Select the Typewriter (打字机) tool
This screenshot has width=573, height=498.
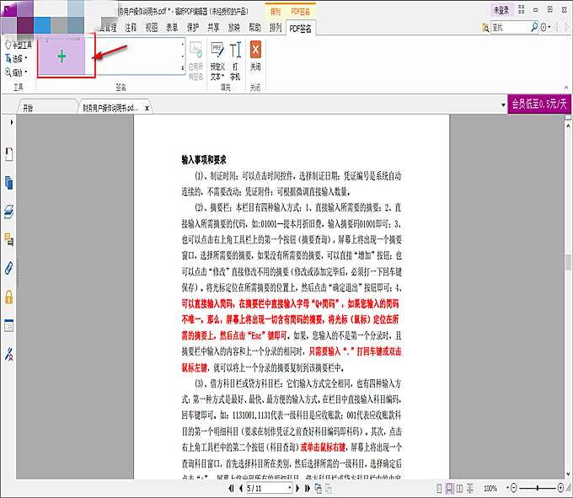[235, 57]
